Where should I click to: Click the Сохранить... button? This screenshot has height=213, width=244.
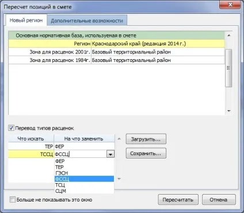tap(146, 153)
